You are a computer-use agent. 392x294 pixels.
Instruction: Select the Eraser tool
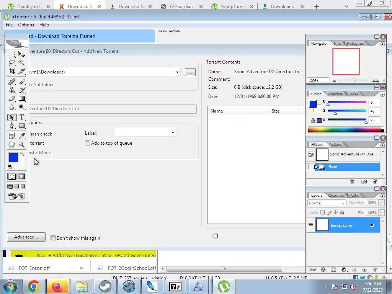(x=11, y=99)
